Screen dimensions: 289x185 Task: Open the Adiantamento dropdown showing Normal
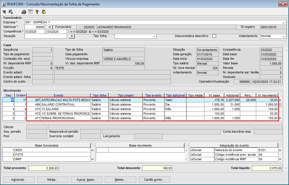(x=283, y=36)
